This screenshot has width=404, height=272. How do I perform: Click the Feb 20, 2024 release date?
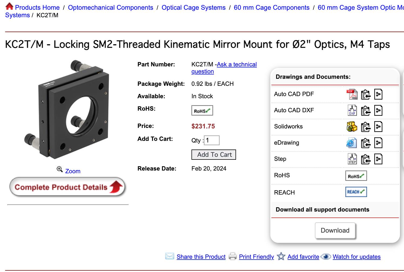[x=209, y=169]
